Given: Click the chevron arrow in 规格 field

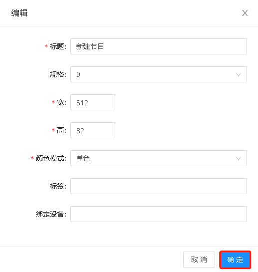Looking at the screenshot, I should pos(239,75).
